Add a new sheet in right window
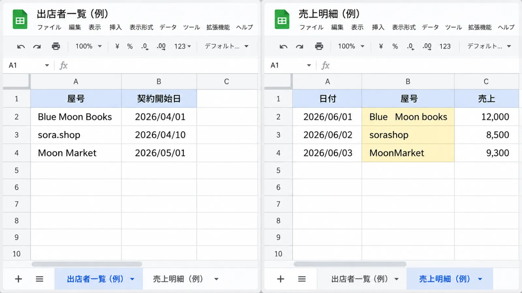 click(x=281, y=279)
